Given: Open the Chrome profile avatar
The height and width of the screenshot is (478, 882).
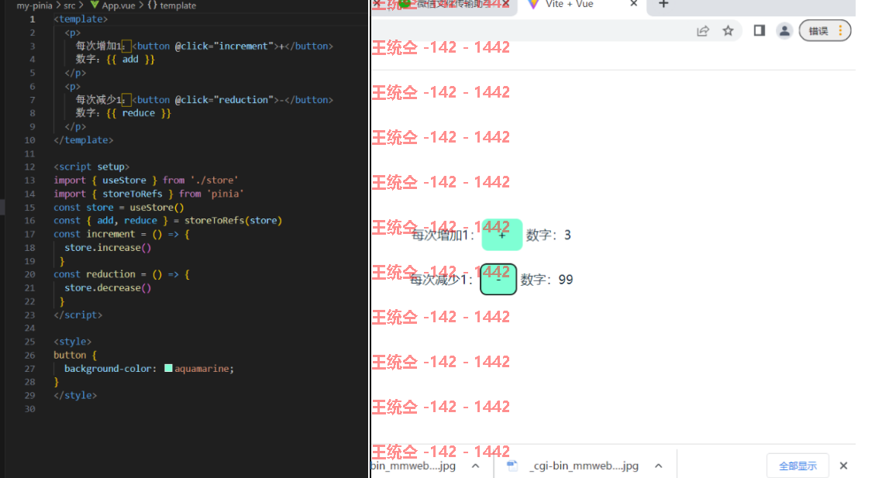Looking at the screenshot, I should coord(784,31).
